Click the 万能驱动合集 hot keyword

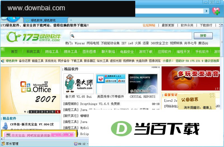pyautogui.click(x=110, y=43)
